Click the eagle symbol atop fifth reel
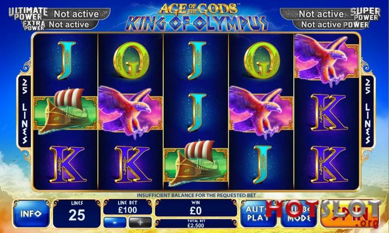 click(326, 60)
